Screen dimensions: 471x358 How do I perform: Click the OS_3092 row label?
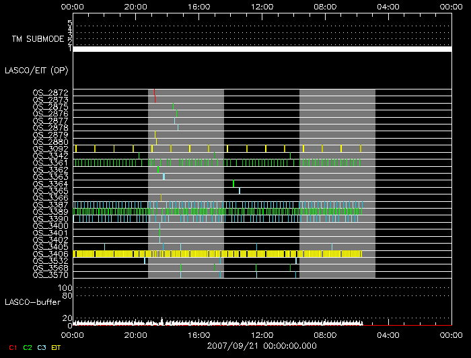click(x=50, y=149)
